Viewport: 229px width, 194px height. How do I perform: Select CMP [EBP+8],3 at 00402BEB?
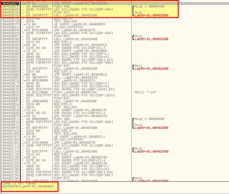(79, 113)
